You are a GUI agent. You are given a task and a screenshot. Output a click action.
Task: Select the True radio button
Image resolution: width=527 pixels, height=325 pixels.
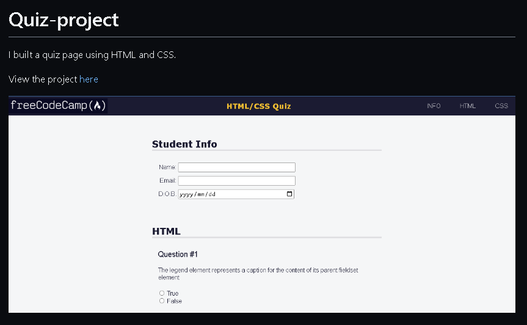tap(162, 293)
